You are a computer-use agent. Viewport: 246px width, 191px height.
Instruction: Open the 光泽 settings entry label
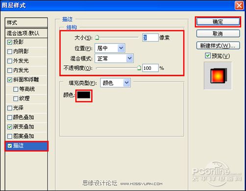pyautogui.click(x=18, y=108)
